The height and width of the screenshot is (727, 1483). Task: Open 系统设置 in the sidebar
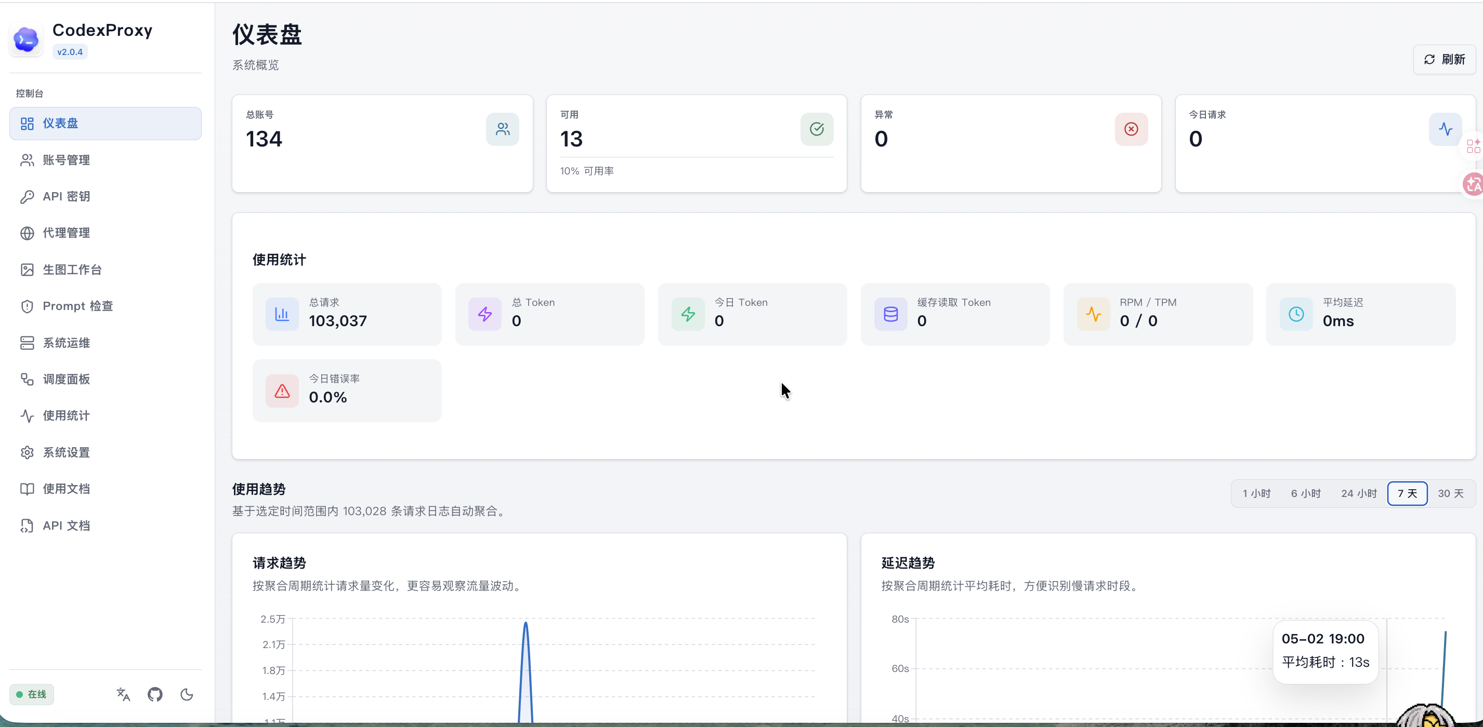click(106, 452)
